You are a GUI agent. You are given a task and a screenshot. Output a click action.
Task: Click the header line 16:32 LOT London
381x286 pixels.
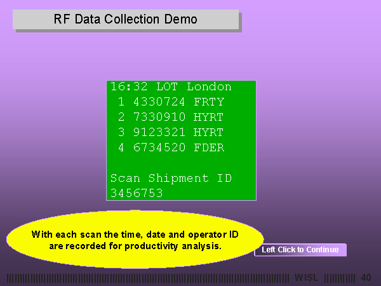[171, 87]
